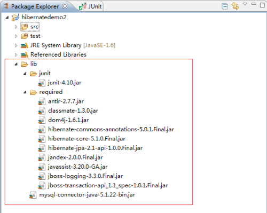Click the dom4j-1.6.1.jar file icon
267x213 pixels.
42,120
